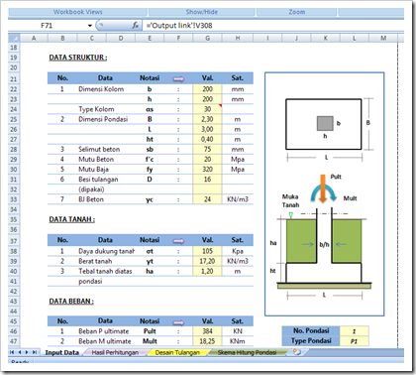Select the No. Pondasi value cell 1
416x375 pixels.
pos(354,331)
